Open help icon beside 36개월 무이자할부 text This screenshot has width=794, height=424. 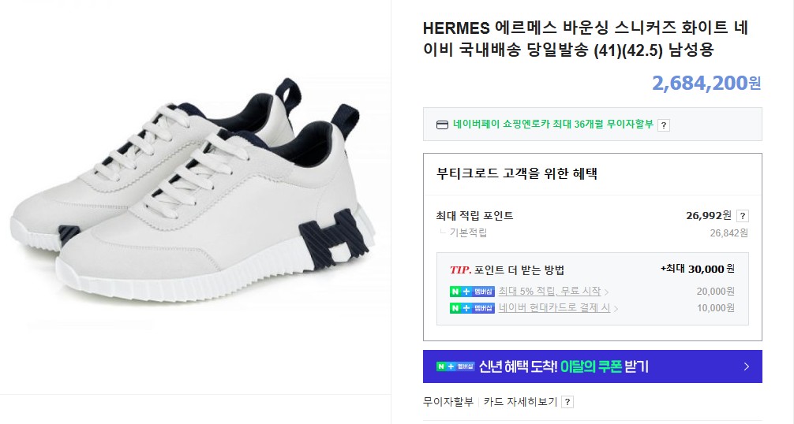click(663, 125)
